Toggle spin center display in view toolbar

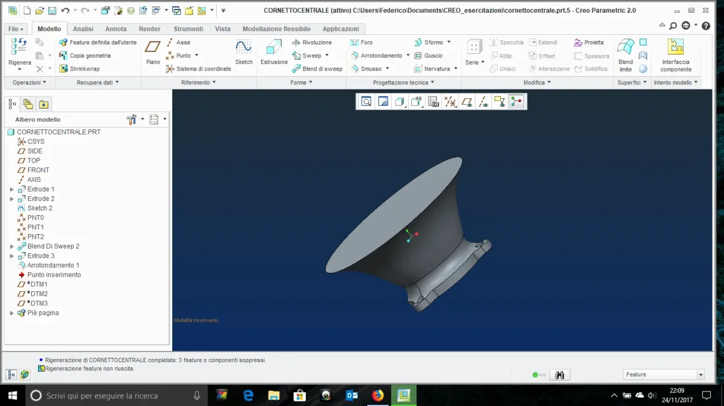point(516,101)
